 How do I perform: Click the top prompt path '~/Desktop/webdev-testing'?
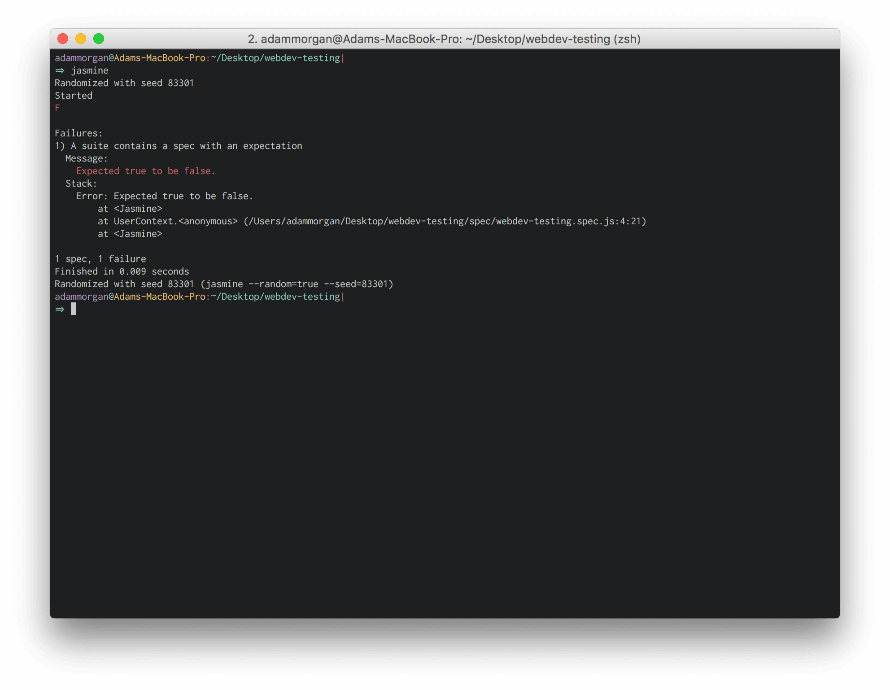[x=275, y=58]
